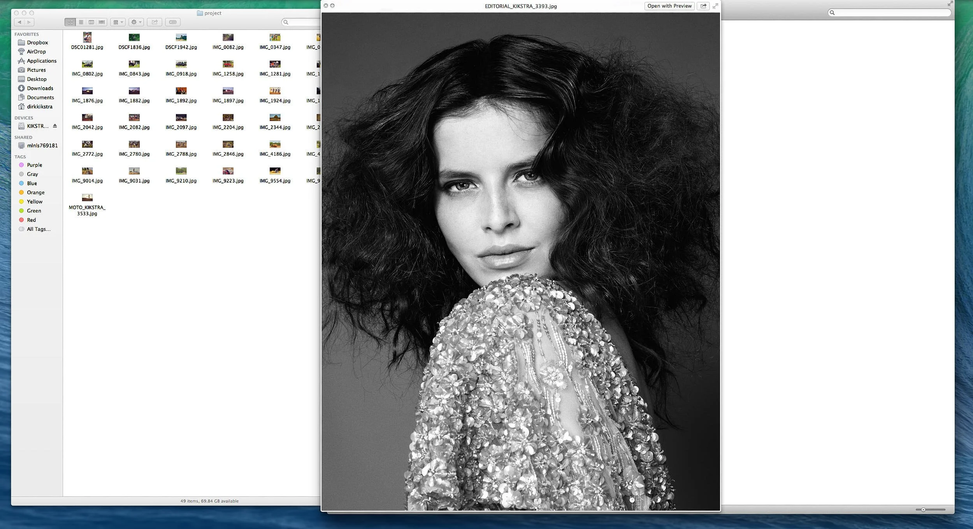973x529 pixels.
Task: Click the Share button in the Finder toolbar
Action: pyautogui.click(x=155, y=22)
